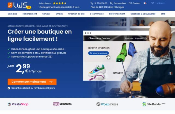Screen dimensions: 175x114
Task: Open the Domaine menu
Action: (x=12, y=14)
